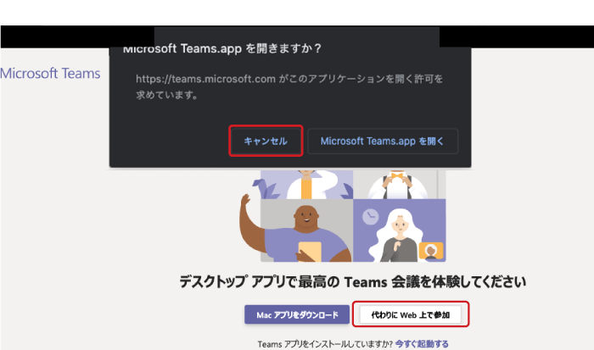Click the Microsoft Teams logo text

point(50,74)
